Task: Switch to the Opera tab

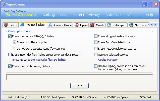Action: click(81, 25)
